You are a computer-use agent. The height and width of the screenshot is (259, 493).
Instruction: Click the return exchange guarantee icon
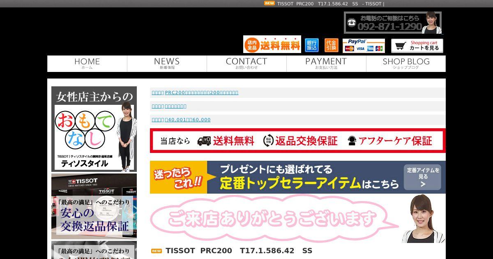point(269,141)
